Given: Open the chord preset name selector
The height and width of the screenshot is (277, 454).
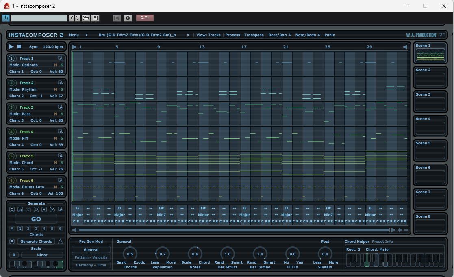Looking at the screenshot, I should (x=137, y=35).
